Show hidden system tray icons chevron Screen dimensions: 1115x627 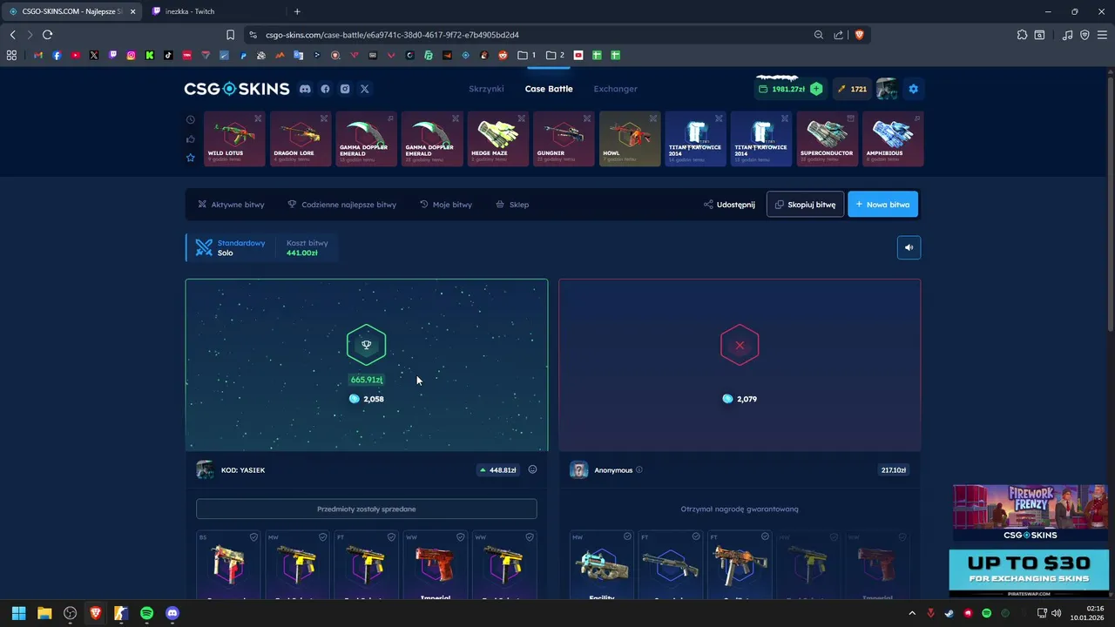click(912, 613)
